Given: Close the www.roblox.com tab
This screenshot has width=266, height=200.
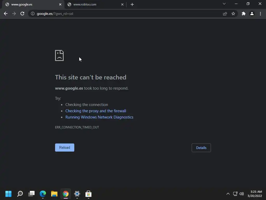Looking at the screenshot, I should coord(122,4).
